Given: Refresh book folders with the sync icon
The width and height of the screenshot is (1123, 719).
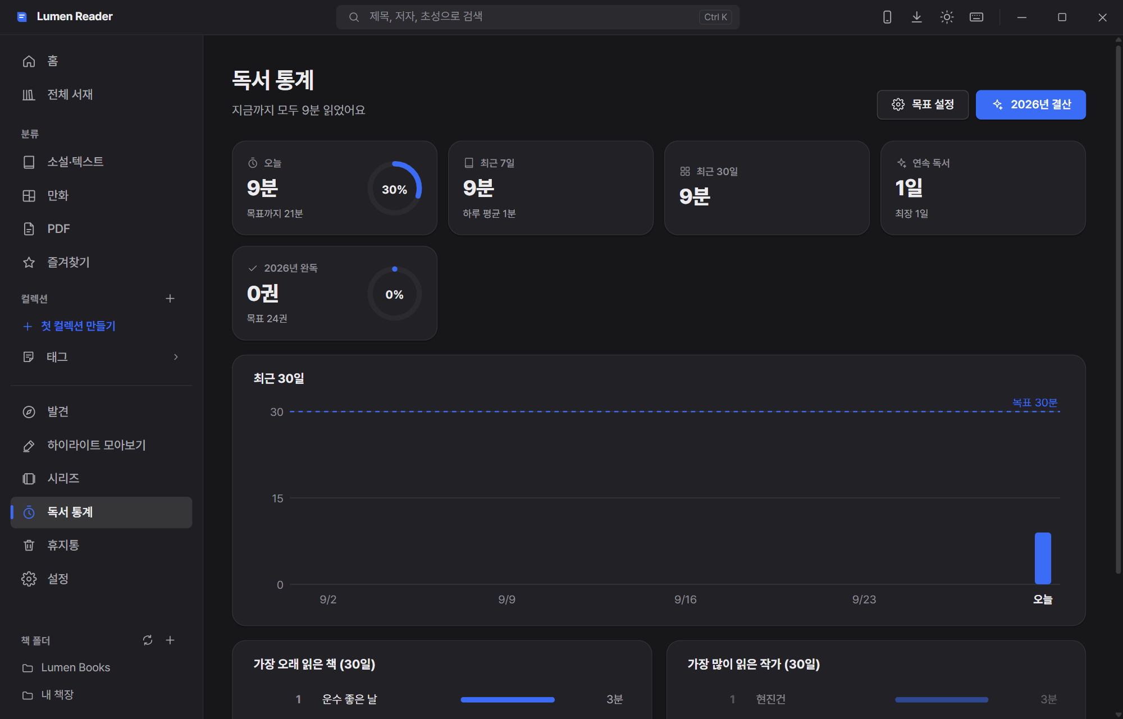Looking at the screenshot, I should (148, 640).
